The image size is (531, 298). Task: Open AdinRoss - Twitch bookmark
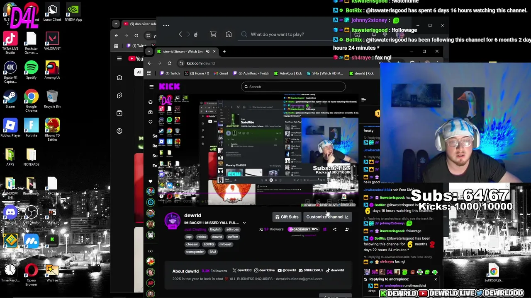coord(251,73)
